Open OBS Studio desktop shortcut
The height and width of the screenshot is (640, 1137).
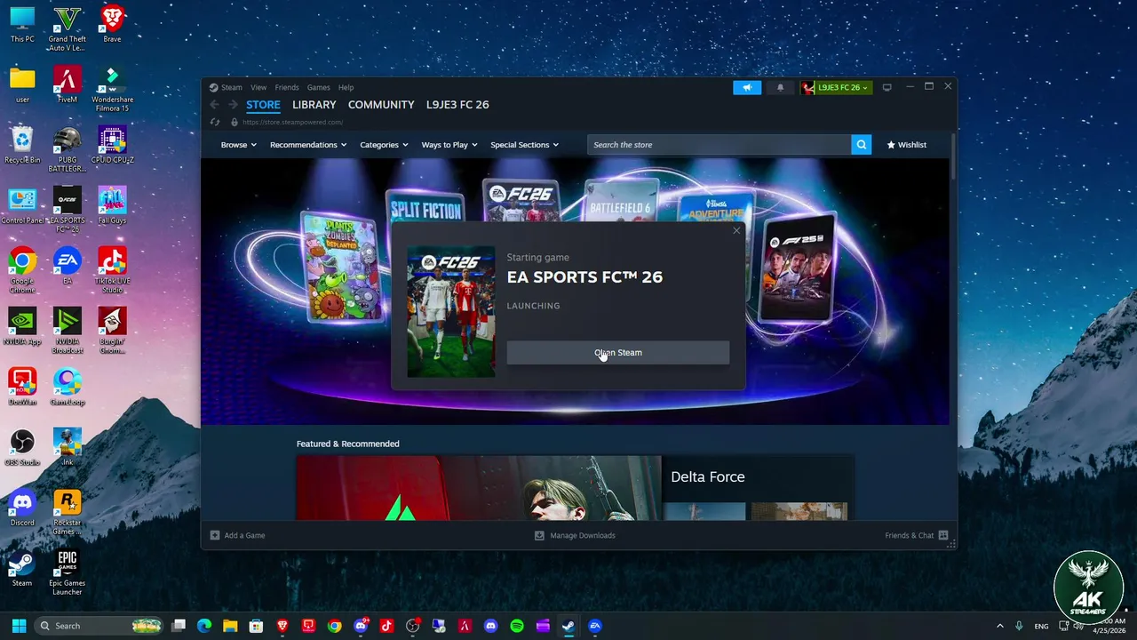22,447
